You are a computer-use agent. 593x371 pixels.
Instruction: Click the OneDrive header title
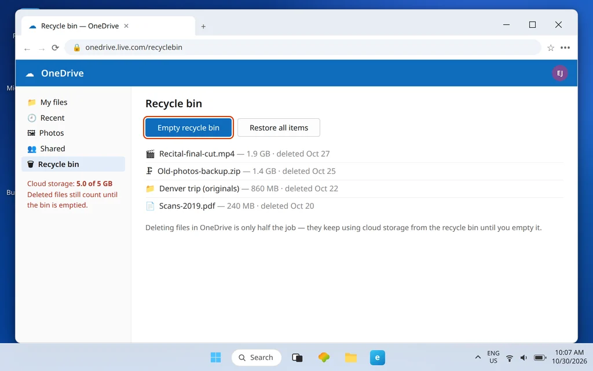pos(63,73)
